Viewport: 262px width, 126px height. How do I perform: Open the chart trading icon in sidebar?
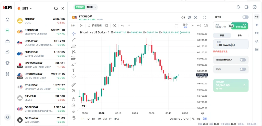click(x=7, y=31)
